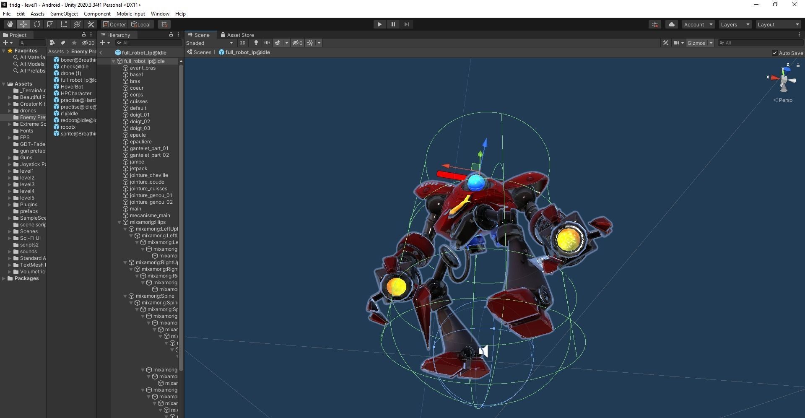The height and width of the screenshot is (418, 805).
Task: Select the Move tool
Action: point(23,24)
